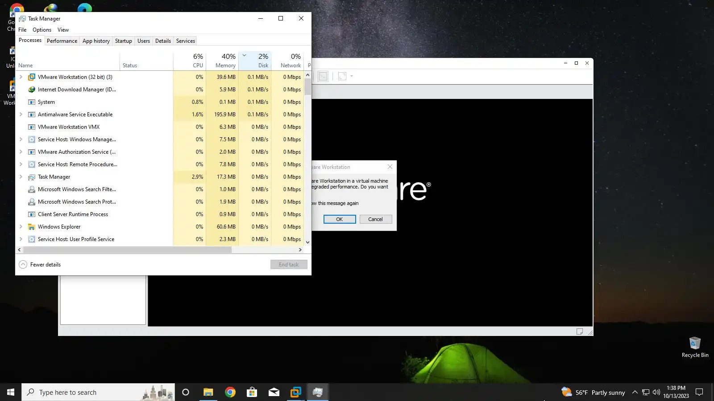Expand the Task Manager process row
Screen dimensions: 714x401
point(21,177)
